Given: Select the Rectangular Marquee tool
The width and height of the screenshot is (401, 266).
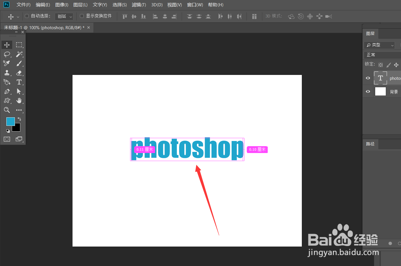Looking at the screenshot, I should coord(19,45).
